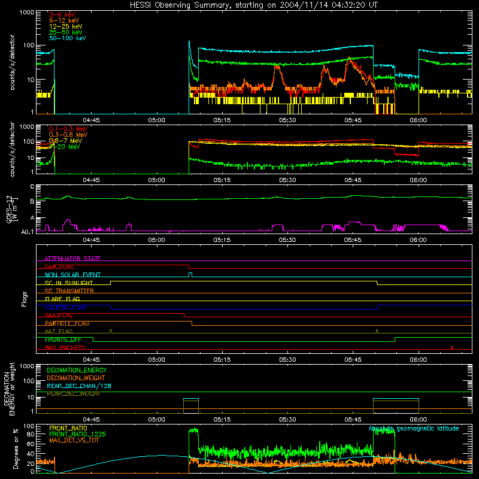Click the 0.1-0.3 MeV legend entry
This screenshot has height=479, width=479.
click(68, 129)
